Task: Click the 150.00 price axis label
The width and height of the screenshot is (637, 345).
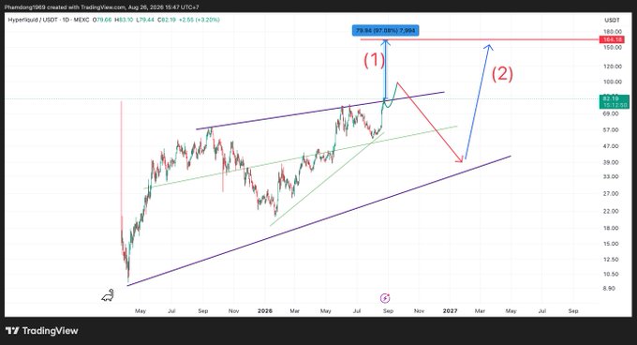Action: click(x=613, y=48)
